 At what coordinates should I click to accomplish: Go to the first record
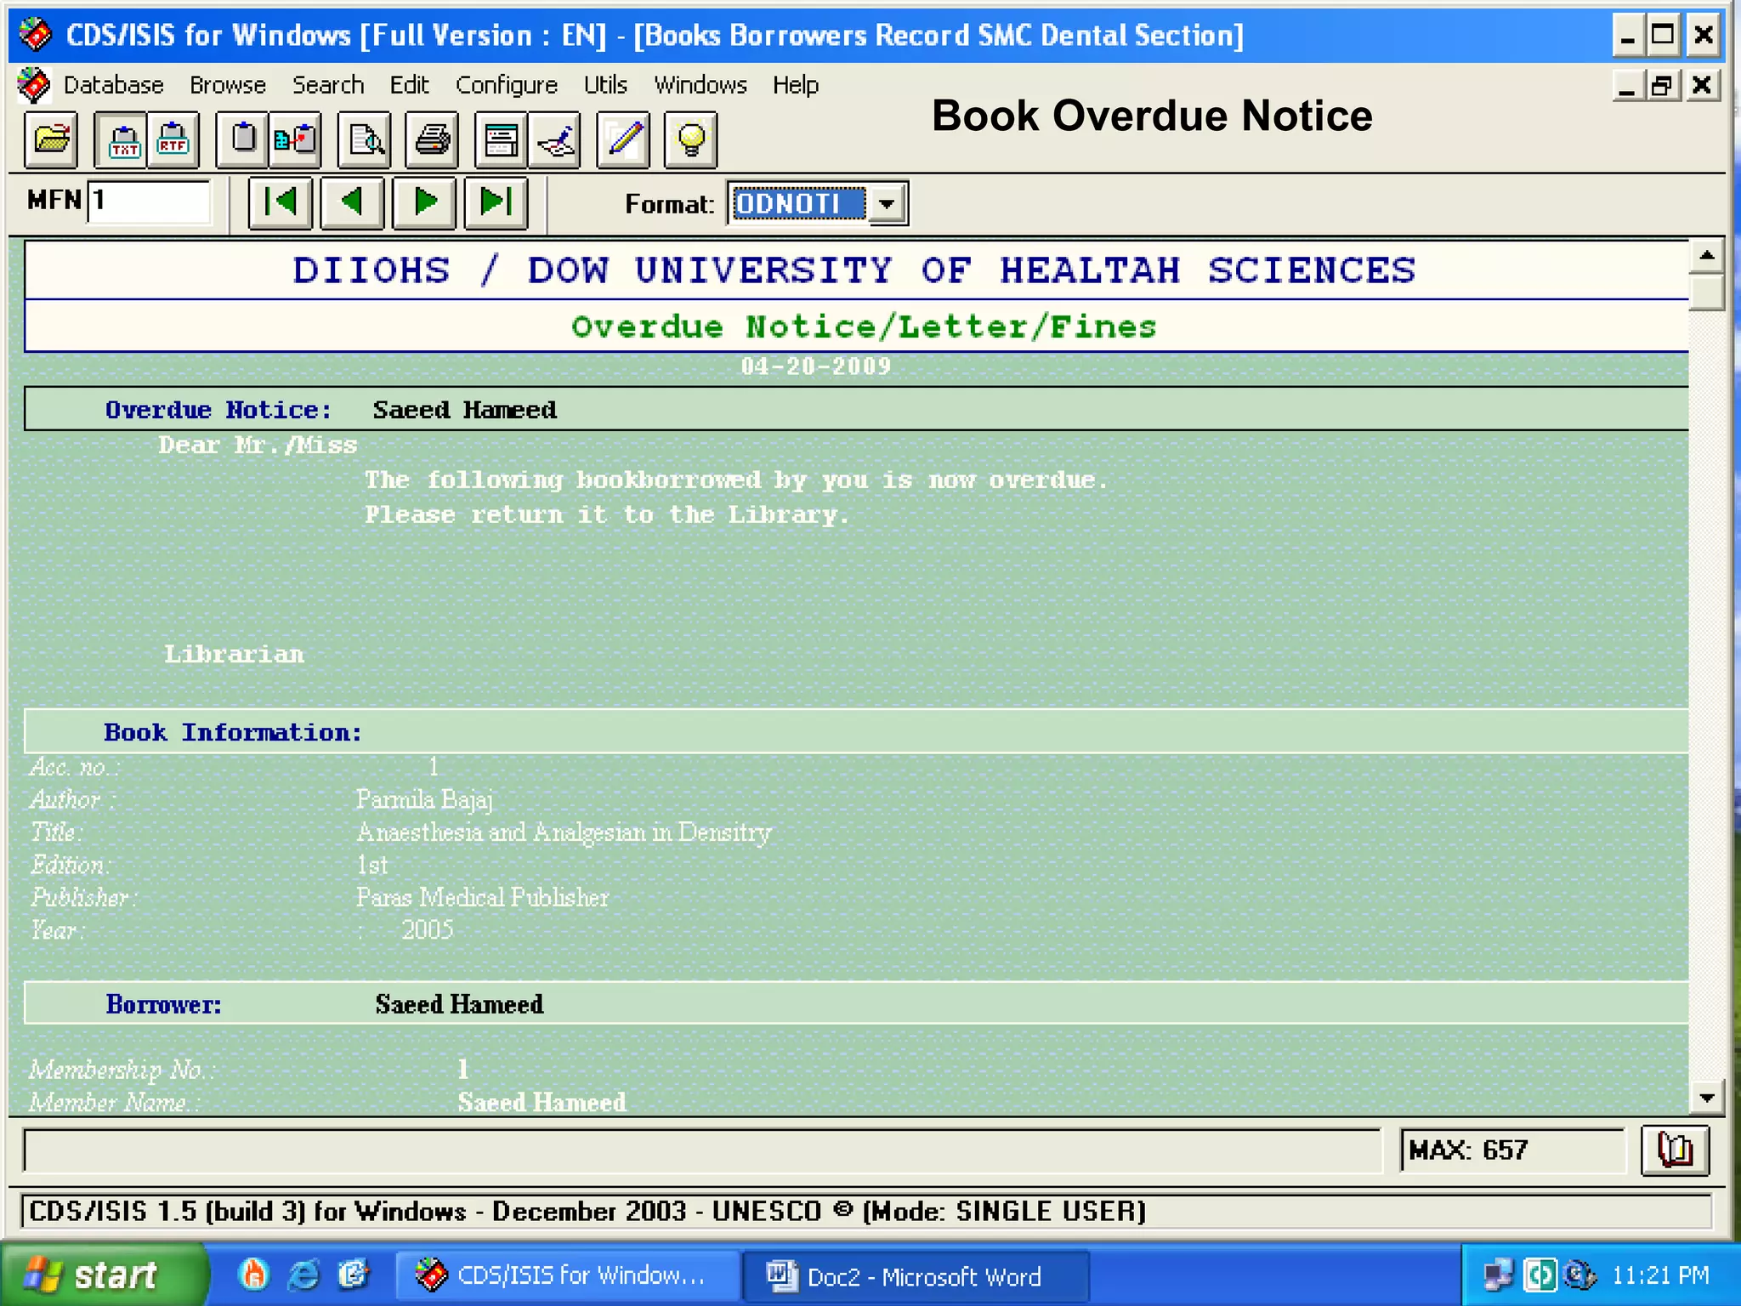click(281, 202)
